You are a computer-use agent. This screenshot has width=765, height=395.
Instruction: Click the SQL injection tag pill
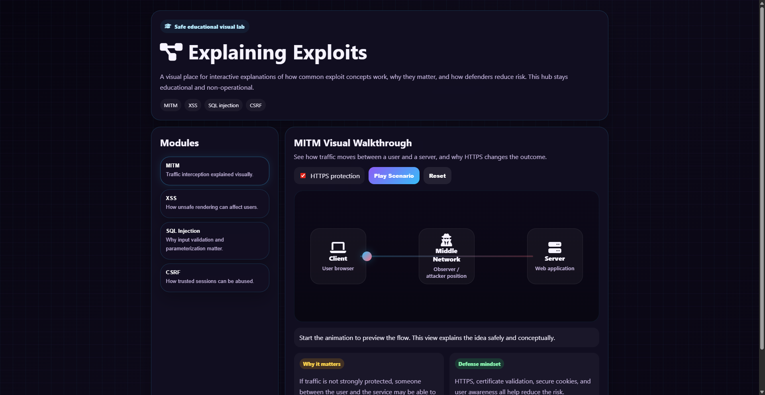[223, 105]
